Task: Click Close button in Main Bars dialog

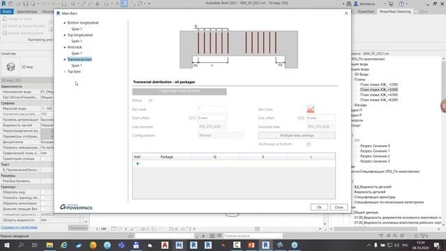Action: [339, 207]
